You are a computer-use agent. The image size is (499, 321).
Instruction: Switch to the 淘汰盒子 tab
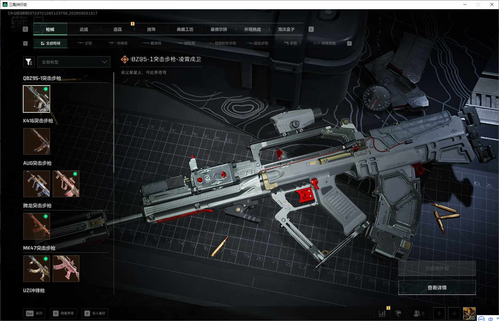pyautogui.click(x=286, y=29)
